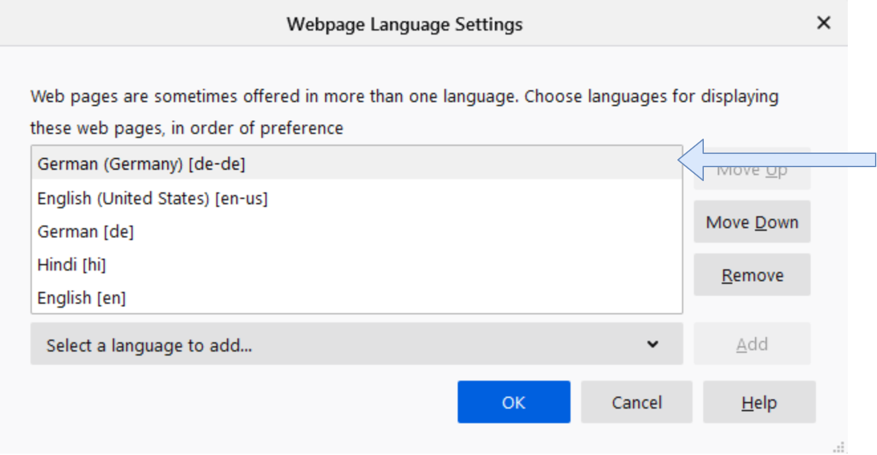Close the Webpage Language Settings dialog
The width and height of the screenshot is (877, 455).
pyautogui.click(x=823, y=23)
